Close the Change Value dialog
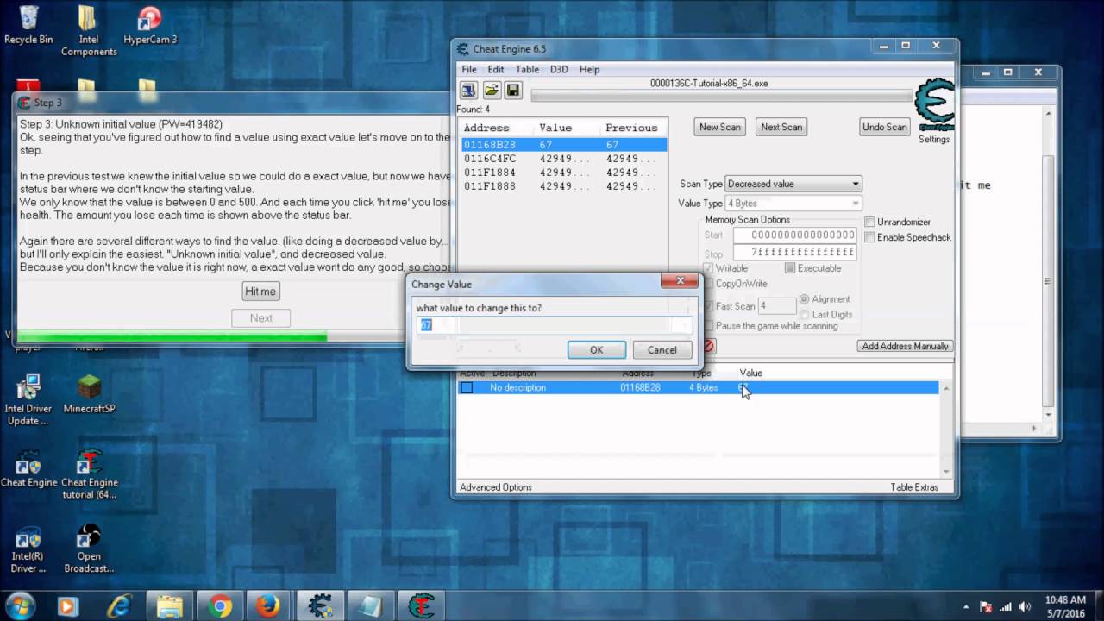 tap(680, 281)
